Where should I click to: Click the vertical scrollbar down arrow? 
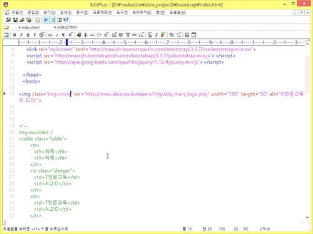(307, 218)
